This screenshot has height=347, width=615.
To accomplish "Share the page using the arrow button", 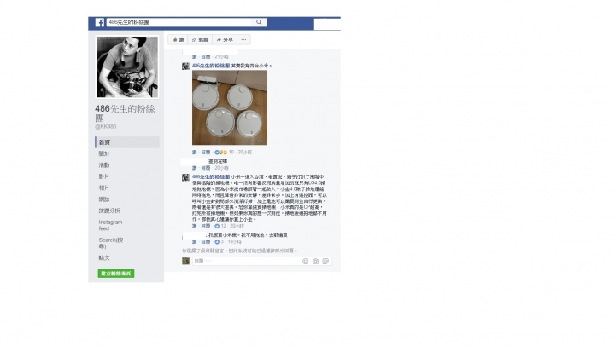I will [x=225, y=39].
